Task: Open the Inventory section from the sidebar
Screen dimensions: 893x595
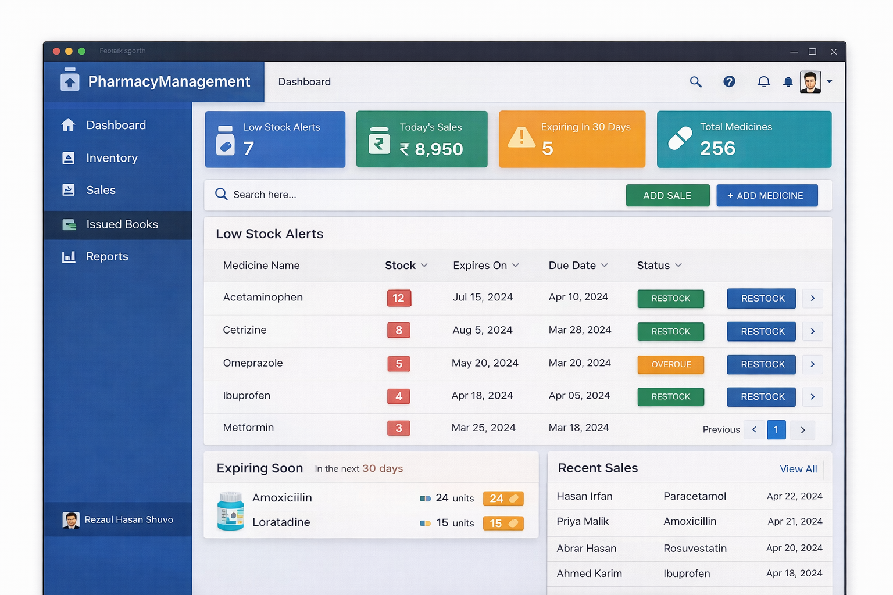Action: 112,157
